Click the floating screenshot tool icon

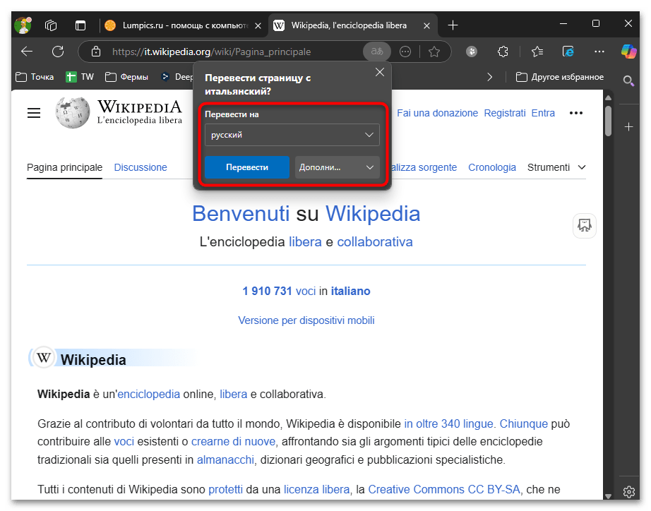(x=585, y=225)
